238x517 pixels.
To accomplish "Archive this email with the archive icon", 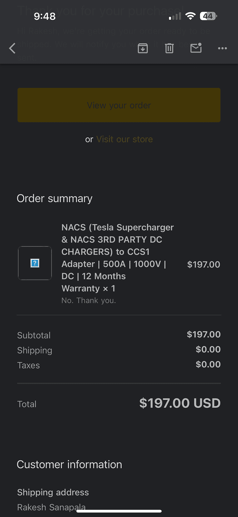I will (143, 48).
